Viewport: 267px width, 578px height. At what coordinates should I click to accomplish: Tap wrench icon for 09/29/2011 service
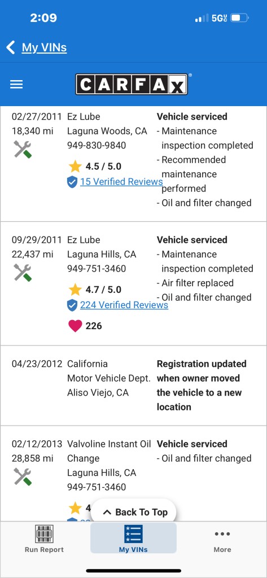pos(23,273)
